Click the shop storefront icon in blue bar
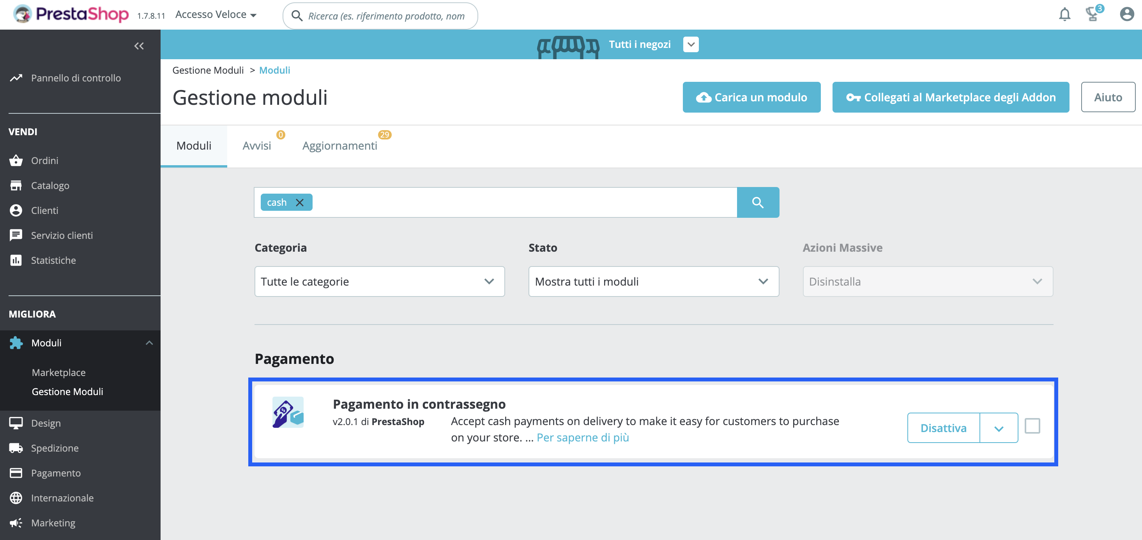The height and width of the screenshot is (540, 1142). point(568,47)
